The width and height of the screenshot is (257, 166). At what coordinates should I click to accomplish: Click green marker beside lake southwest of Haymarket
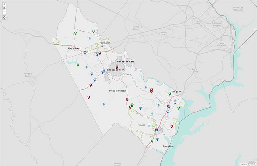78,65
